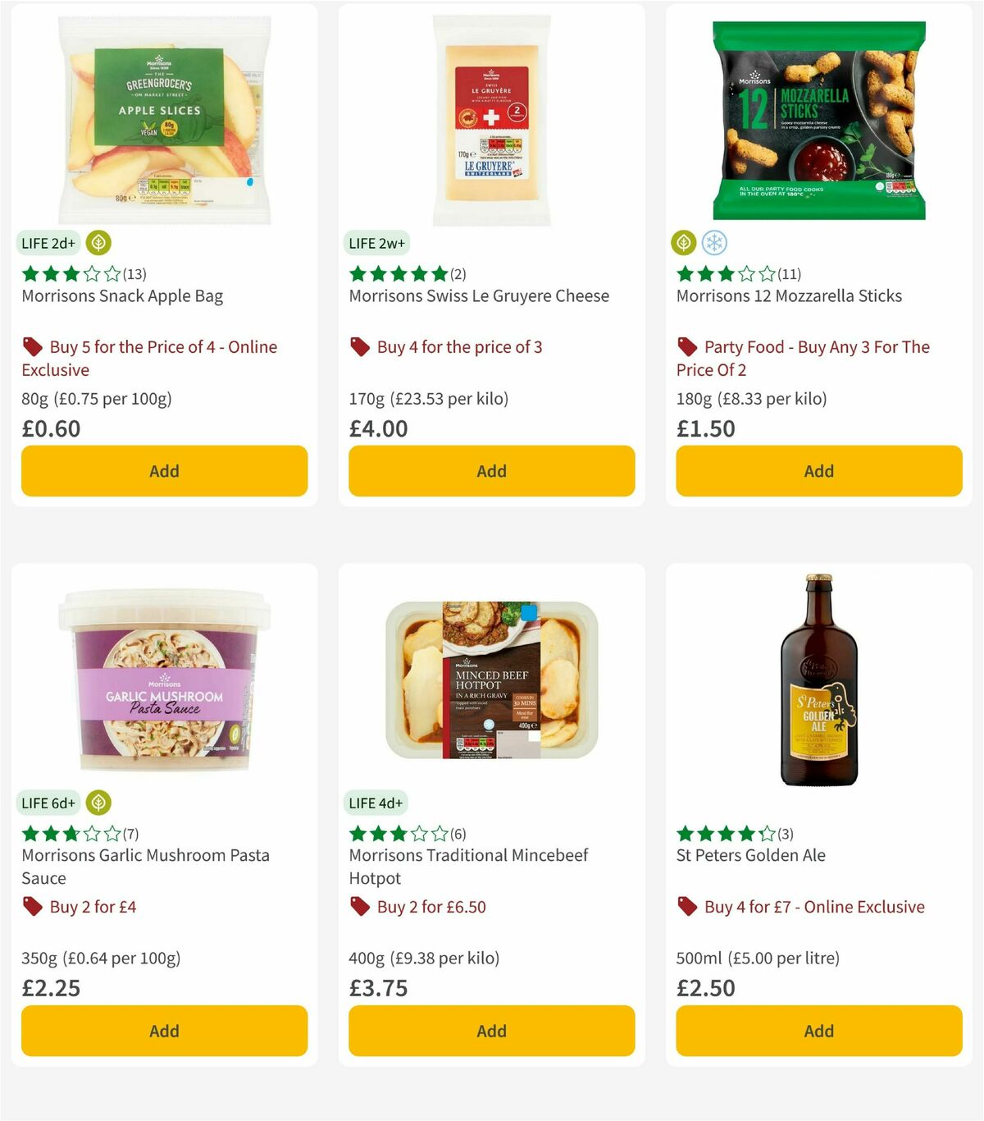Click the LIFE 2w+ badge on Gruyere cheese
The width and height of the screenshot is (984, 1121).
click(x=376, y=243)
